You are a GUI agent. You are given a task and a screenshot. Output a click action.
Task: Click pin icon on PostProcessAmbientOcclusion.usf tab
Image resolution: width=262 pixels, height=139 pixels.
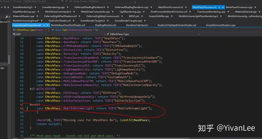click(x=190, y=12)
